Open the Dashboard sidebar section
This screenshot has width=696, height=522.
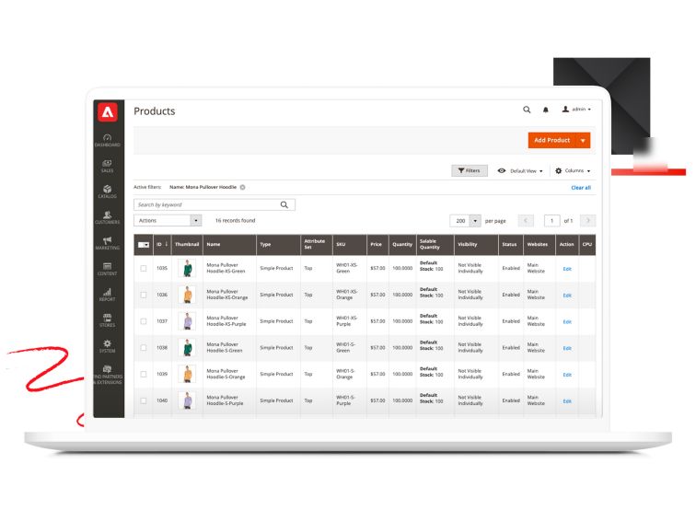pos(108,140)
